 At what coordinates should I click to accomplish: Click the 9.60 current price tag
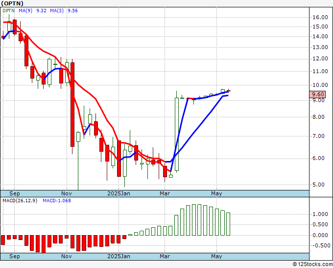(318, 94)
